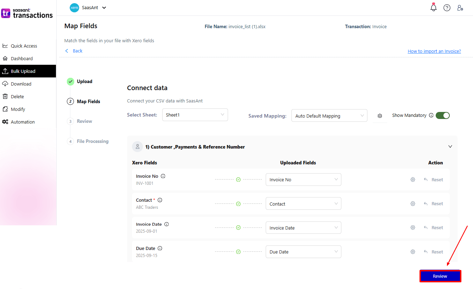Open settings gear on the Contact row

[412, 203]
